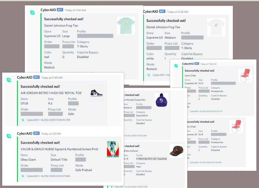This screenshot has height=188, width=259.
Task: Click the 'white' color value
Action: (x=150, y=59)
